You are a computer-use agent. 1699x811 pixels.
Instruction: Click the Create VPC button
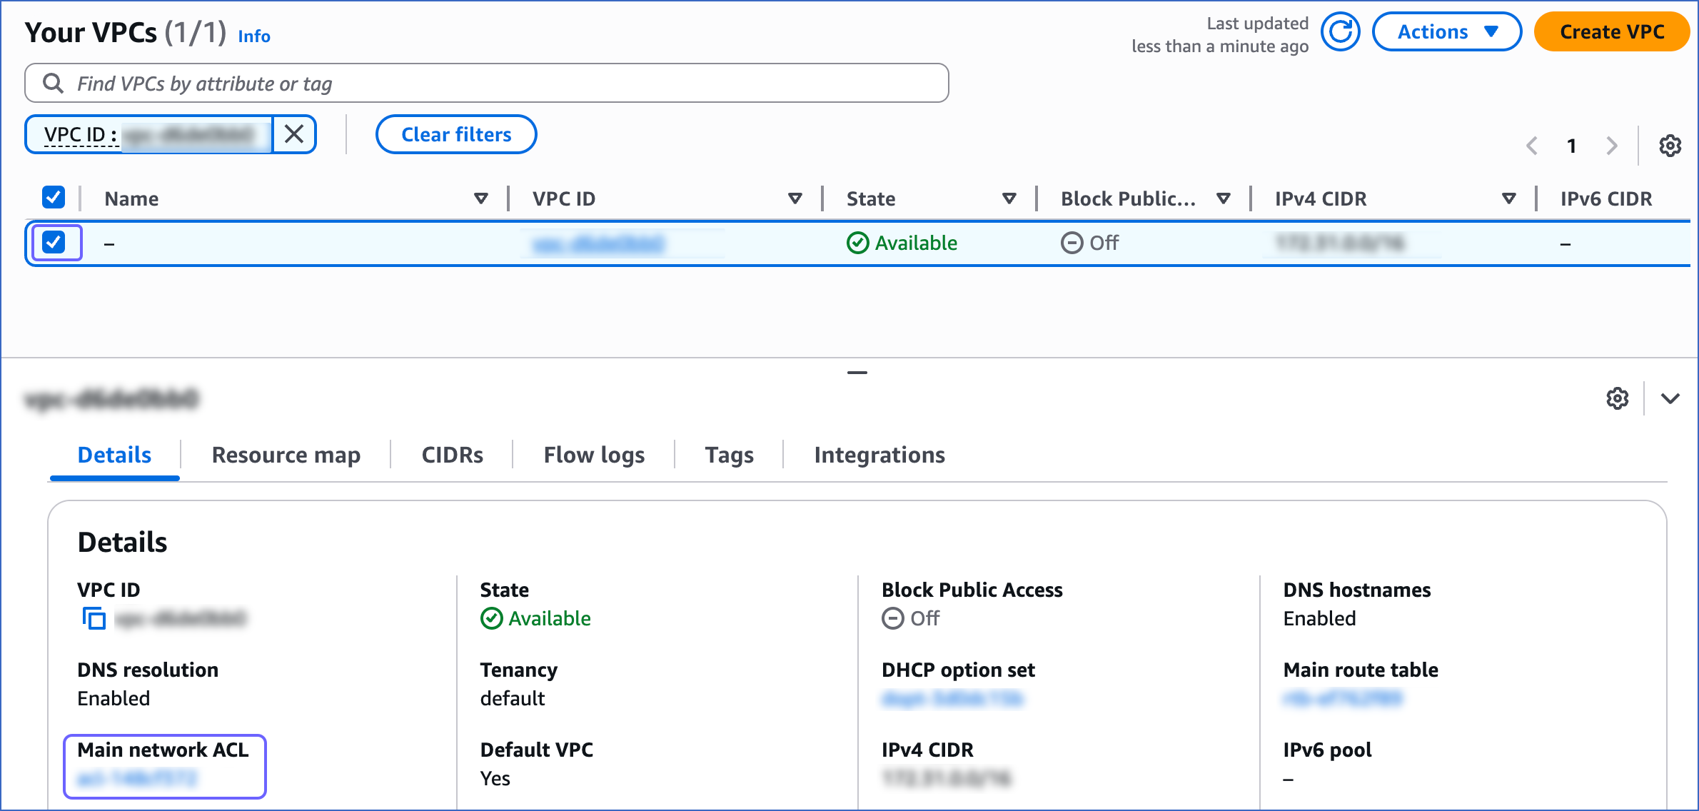click(1612, 32)
